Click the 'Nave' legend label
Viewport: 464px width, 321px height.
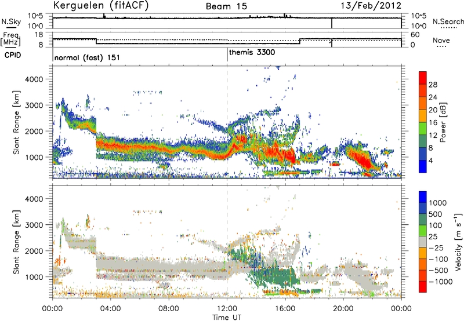coord(441,40)
